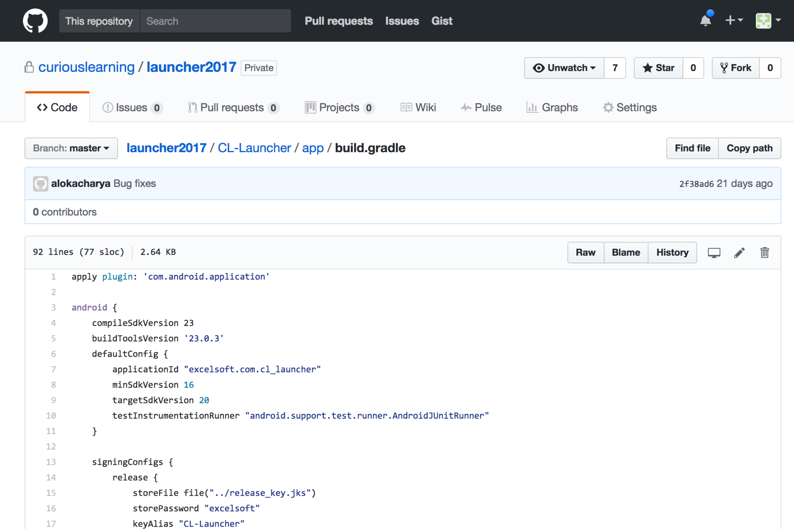Open the launcher2017 repository title link
The image size is (794, 529).
[191, 67]
